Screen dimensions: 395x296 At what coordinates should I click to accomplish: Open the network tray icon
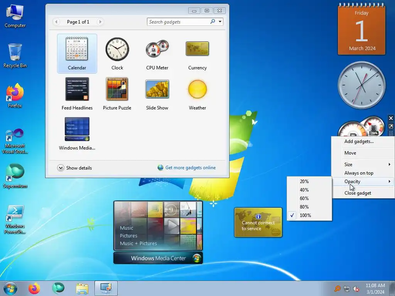click(x=347, y=289)
